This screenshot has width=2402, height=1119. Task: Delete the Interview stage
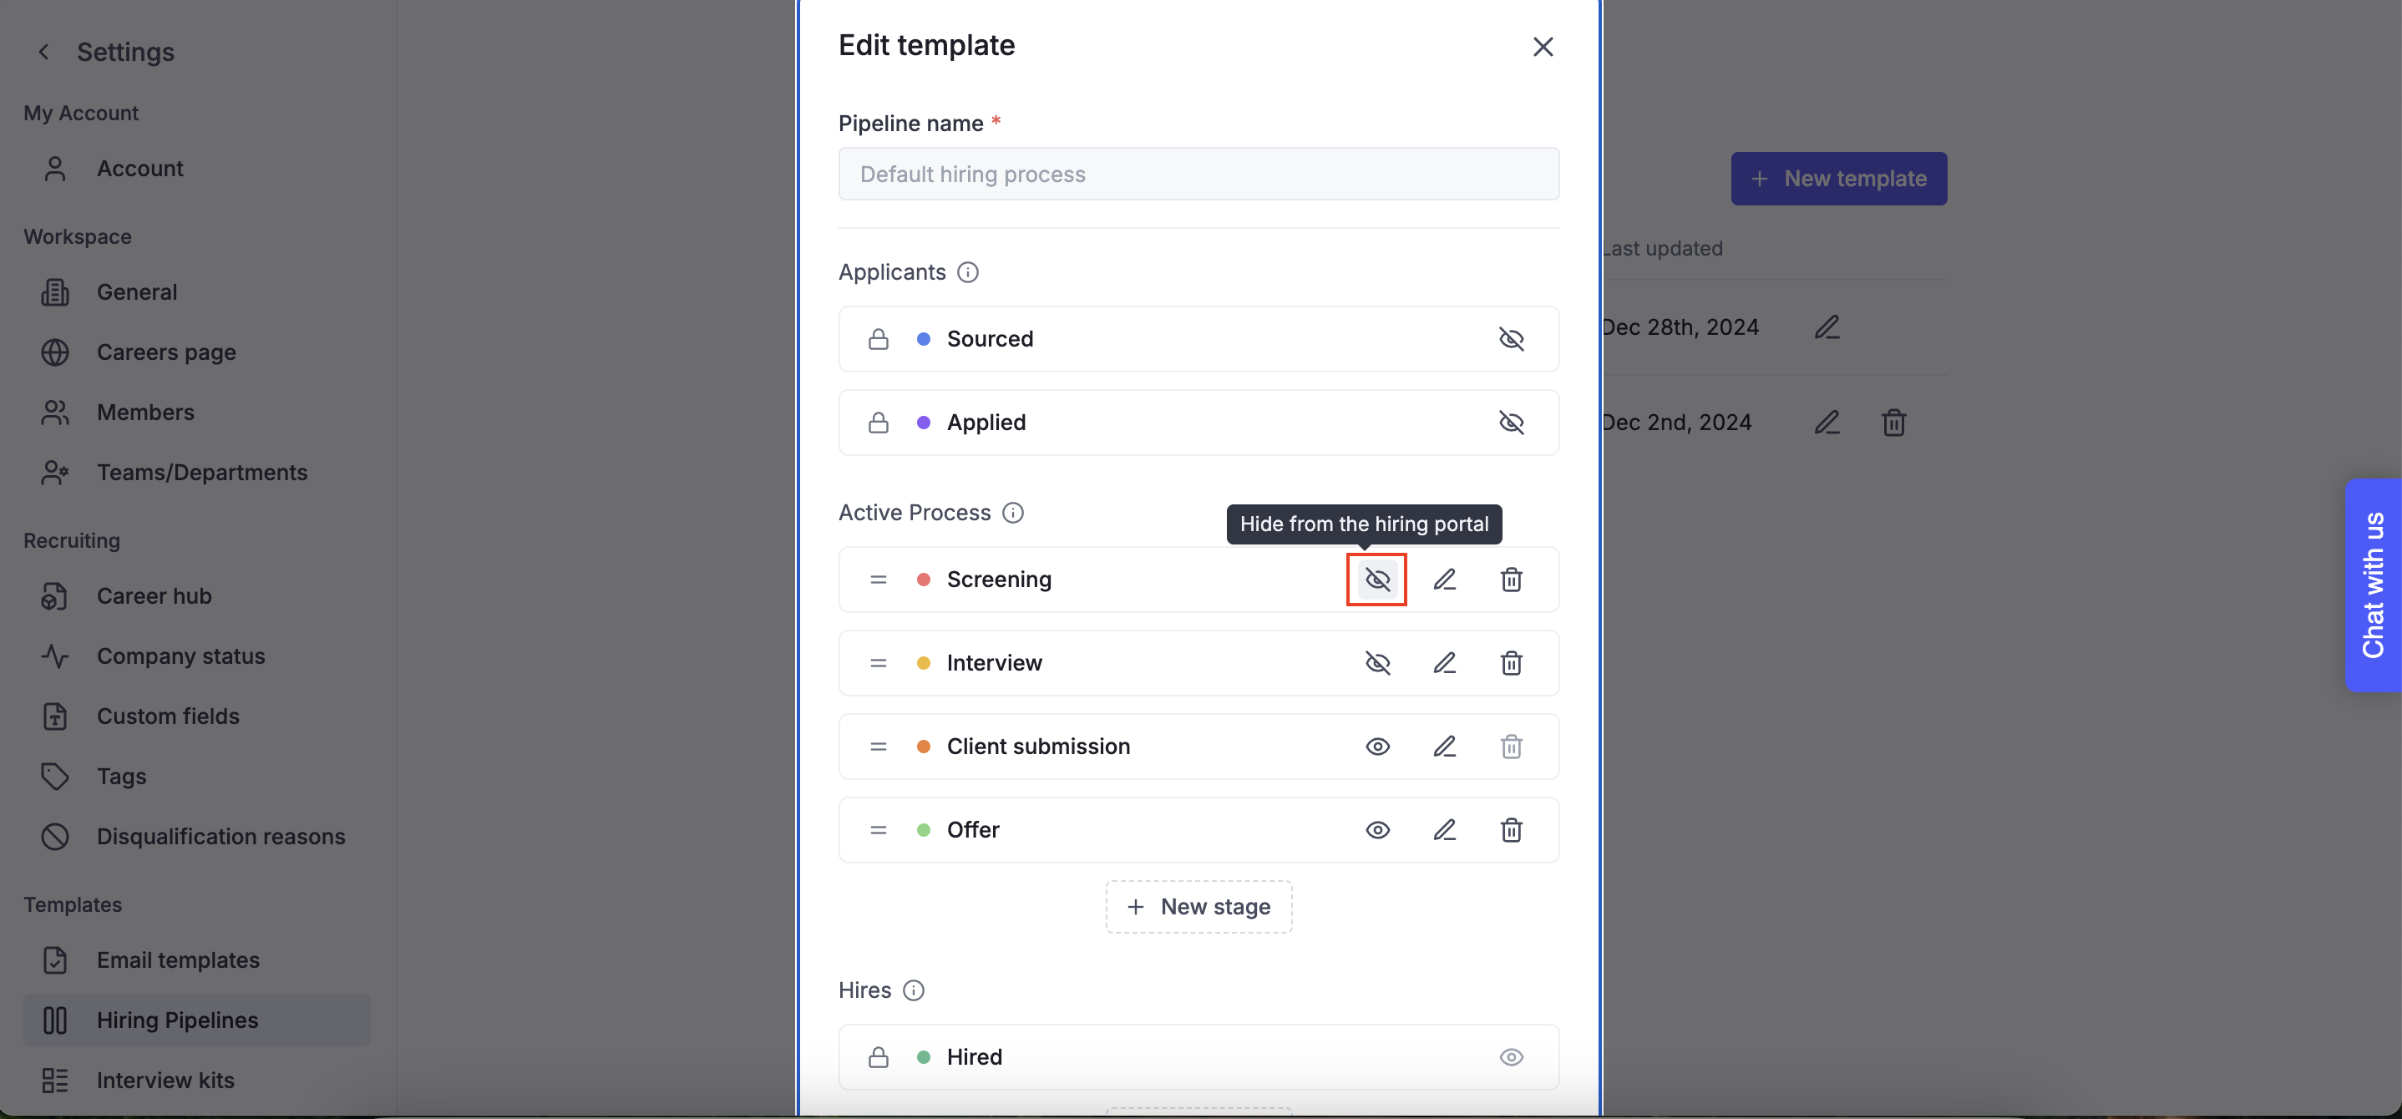(x=1511, y=663)
